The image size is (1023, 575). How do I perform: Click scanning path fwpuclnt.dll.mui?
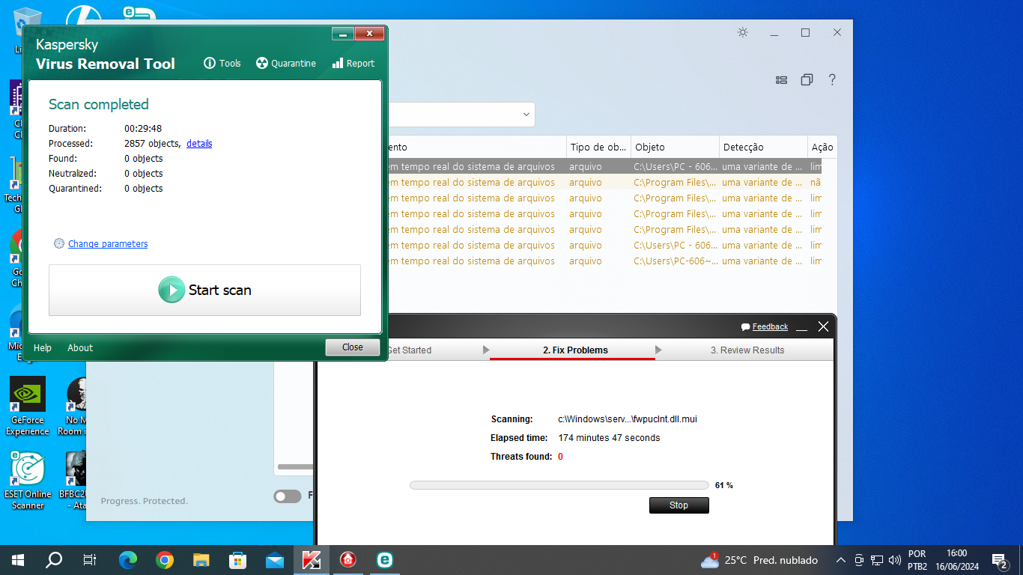point(628,419)
